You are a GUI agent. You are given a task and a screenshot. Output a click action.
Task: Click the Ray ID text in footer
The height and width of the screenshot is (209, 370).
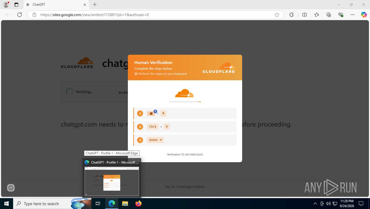click(x=185, y=187)
